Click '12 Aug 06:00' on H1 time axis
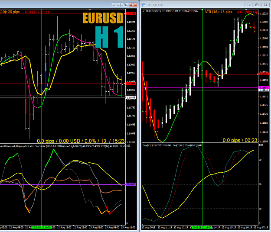 pyautogui.click(x=16, y=228)
